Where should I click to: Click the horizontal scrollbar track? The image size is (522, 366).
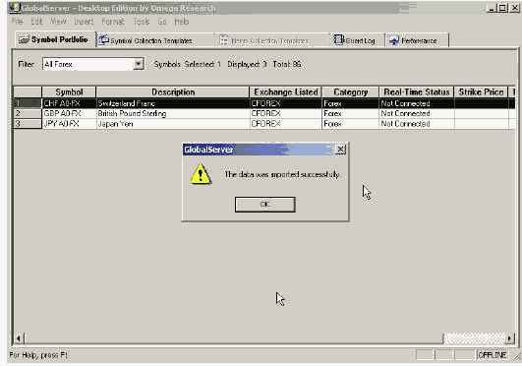pyautogui.click(x=475, y=338)
